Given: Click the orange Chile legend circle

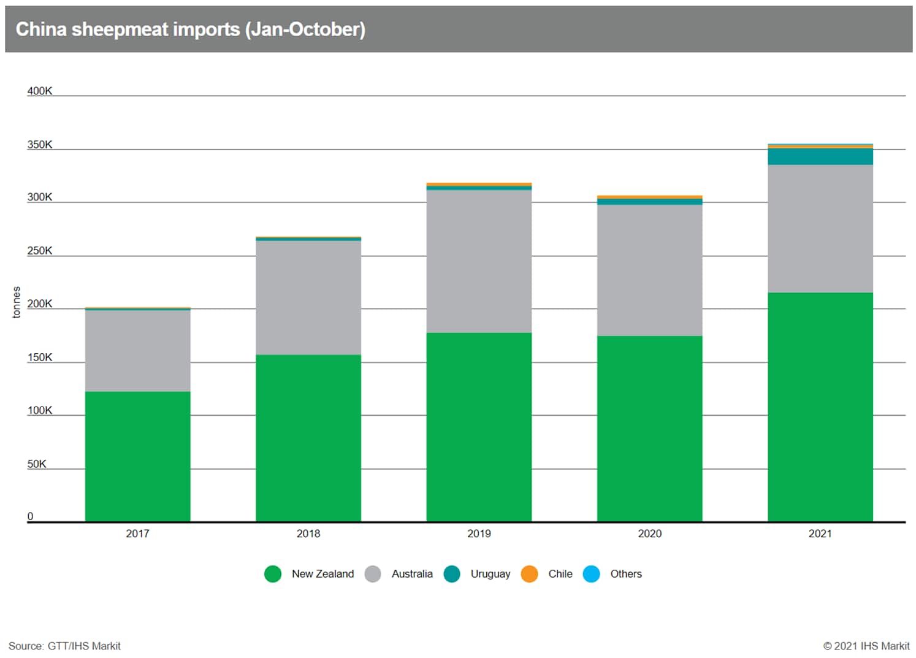Looking at the screenshot, I should tap(529, 574).
